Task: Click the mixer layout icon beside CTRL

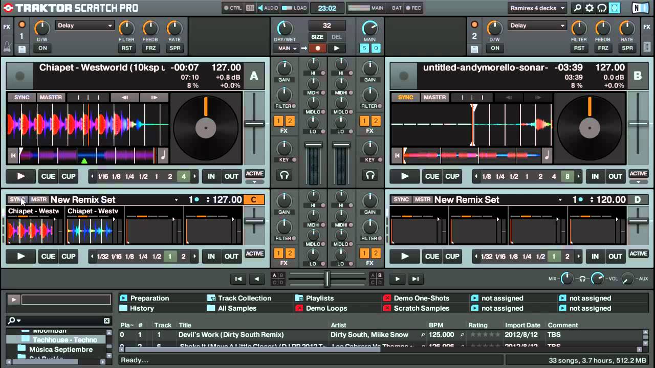Action: (250, 8)
